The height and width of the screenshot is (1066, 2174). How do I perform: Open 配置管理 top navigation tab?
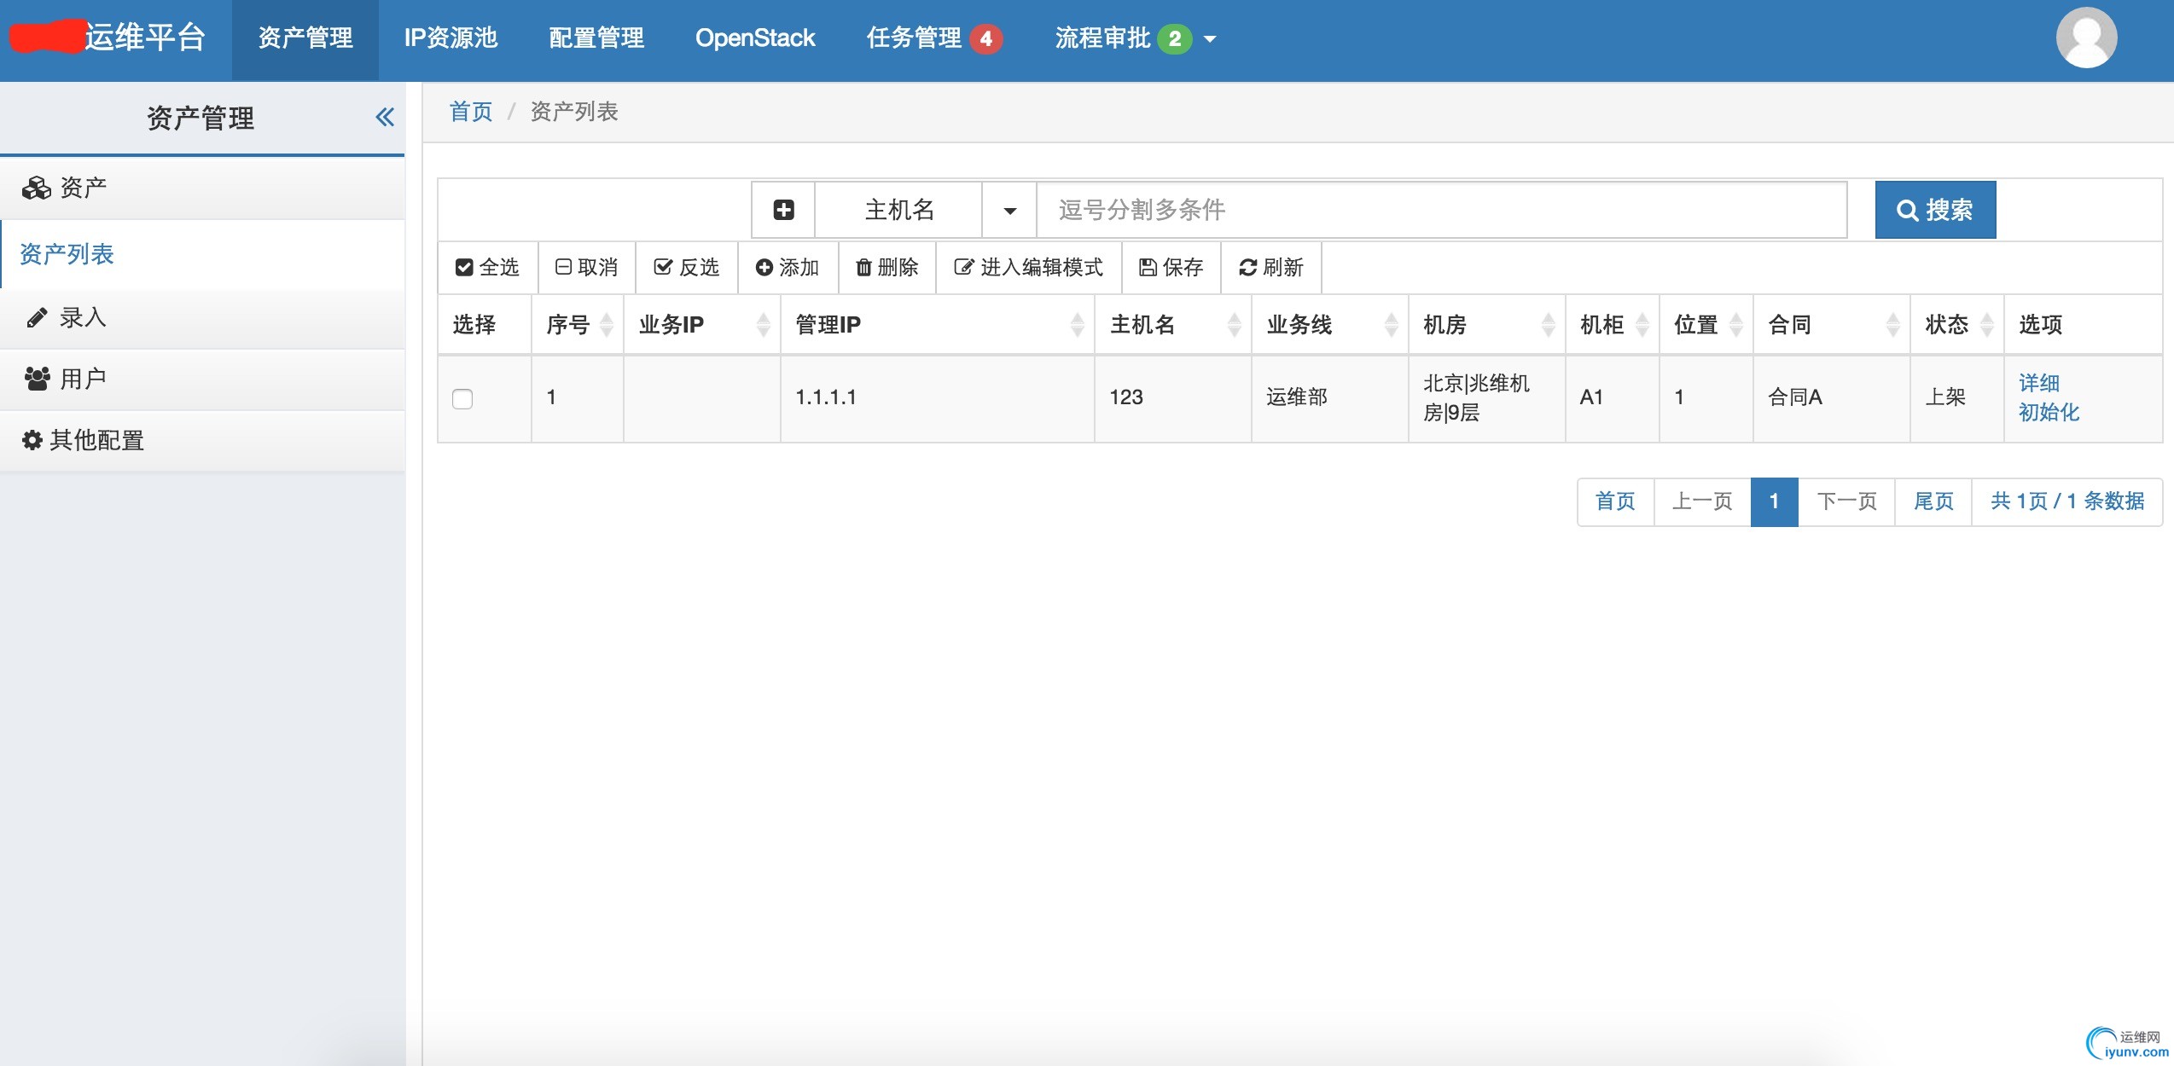(x=596, y=39)
